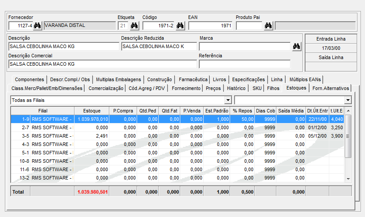Click binoculars lookup next to Código field
This screenshot has height=217, width=365.
pyautogui.click(x=180, y=26)
